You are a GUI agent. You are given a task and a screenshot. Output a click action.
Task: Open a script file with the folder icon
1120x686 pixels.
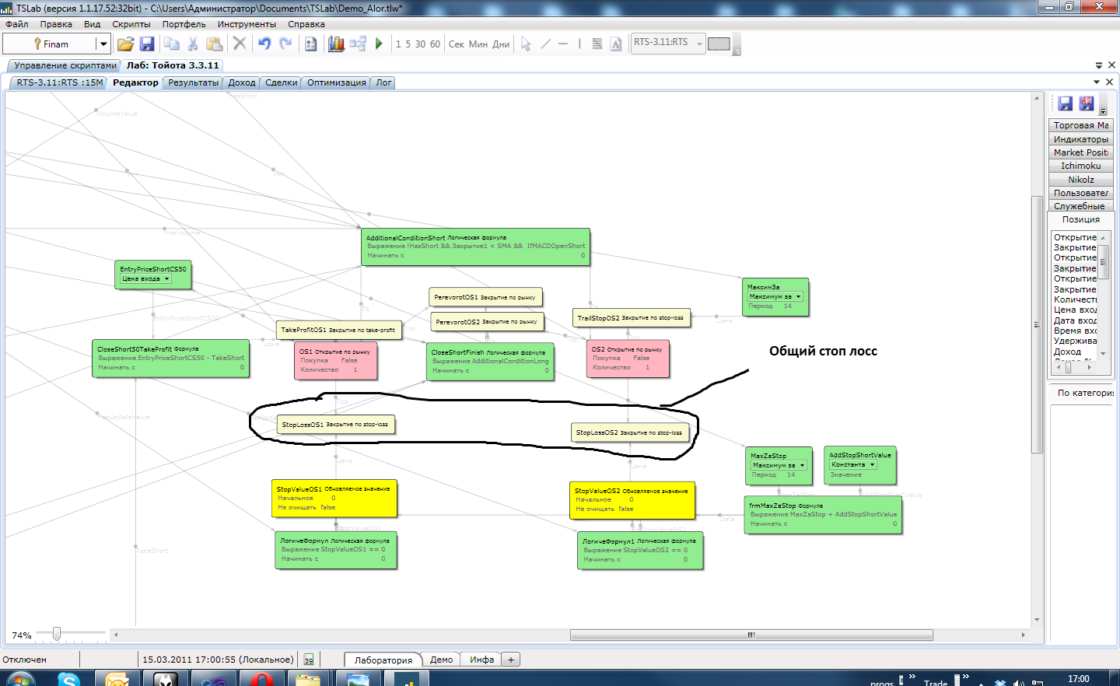pyautogui.click(x=125, y=44)
